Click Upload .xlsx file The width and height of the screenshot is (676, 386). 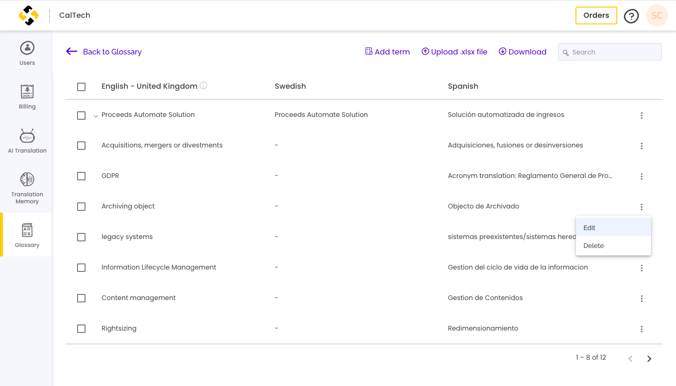(x=454, y=52)
